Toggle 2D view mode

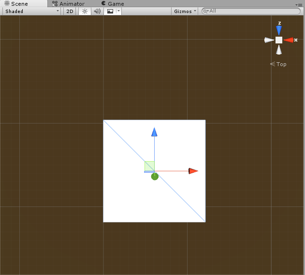coord(70,11)
